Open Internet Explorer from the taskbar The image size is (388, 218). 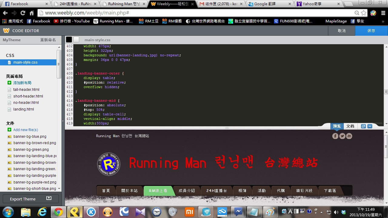[x=42, y=212]
